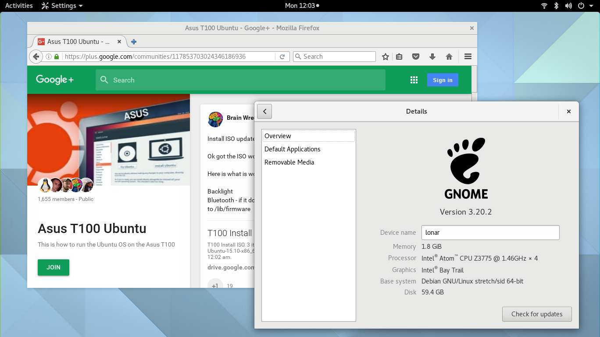Click the Google+ green search field
600x337 pixels.
click(x=240, y=80)
